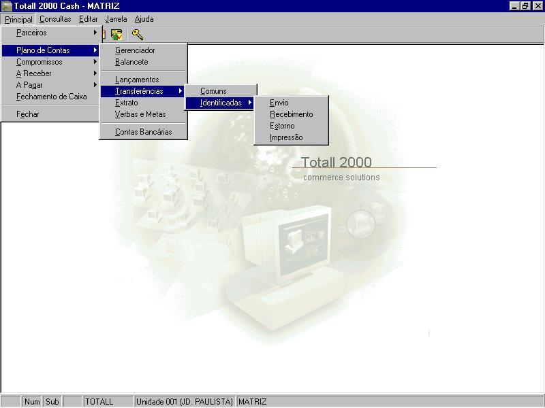Click the Num indicator in the status bar
This screenshot has width=545, height=408.
point(32,402)
